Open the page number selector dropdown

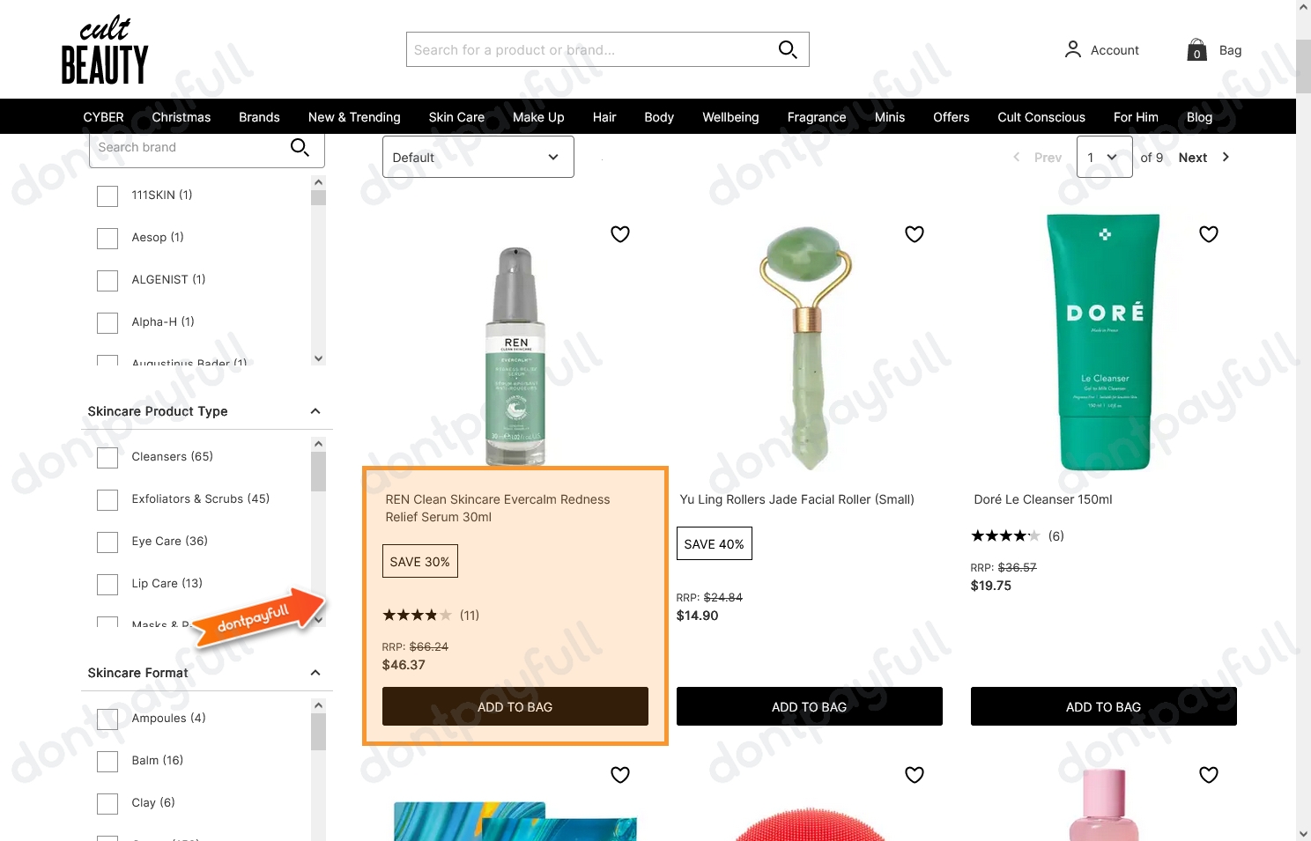1104,156
